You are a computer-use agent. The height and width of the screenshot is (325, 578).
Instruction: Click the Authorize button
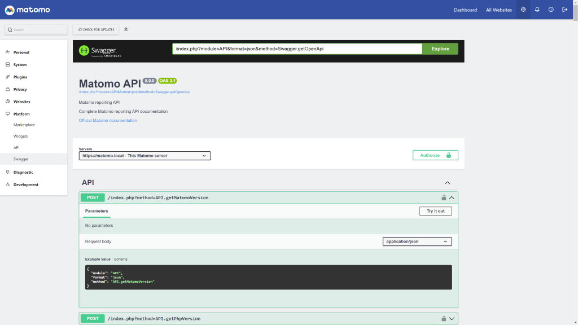[435, 155]
